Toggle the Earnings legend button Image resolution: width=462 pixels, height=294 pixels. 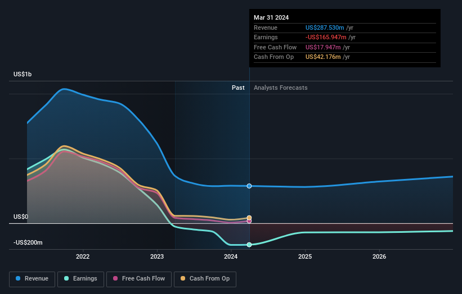(80, 279)
